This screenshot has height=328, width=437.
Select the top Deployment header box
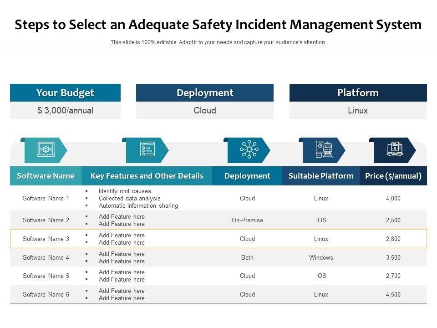tap(205, 93)
